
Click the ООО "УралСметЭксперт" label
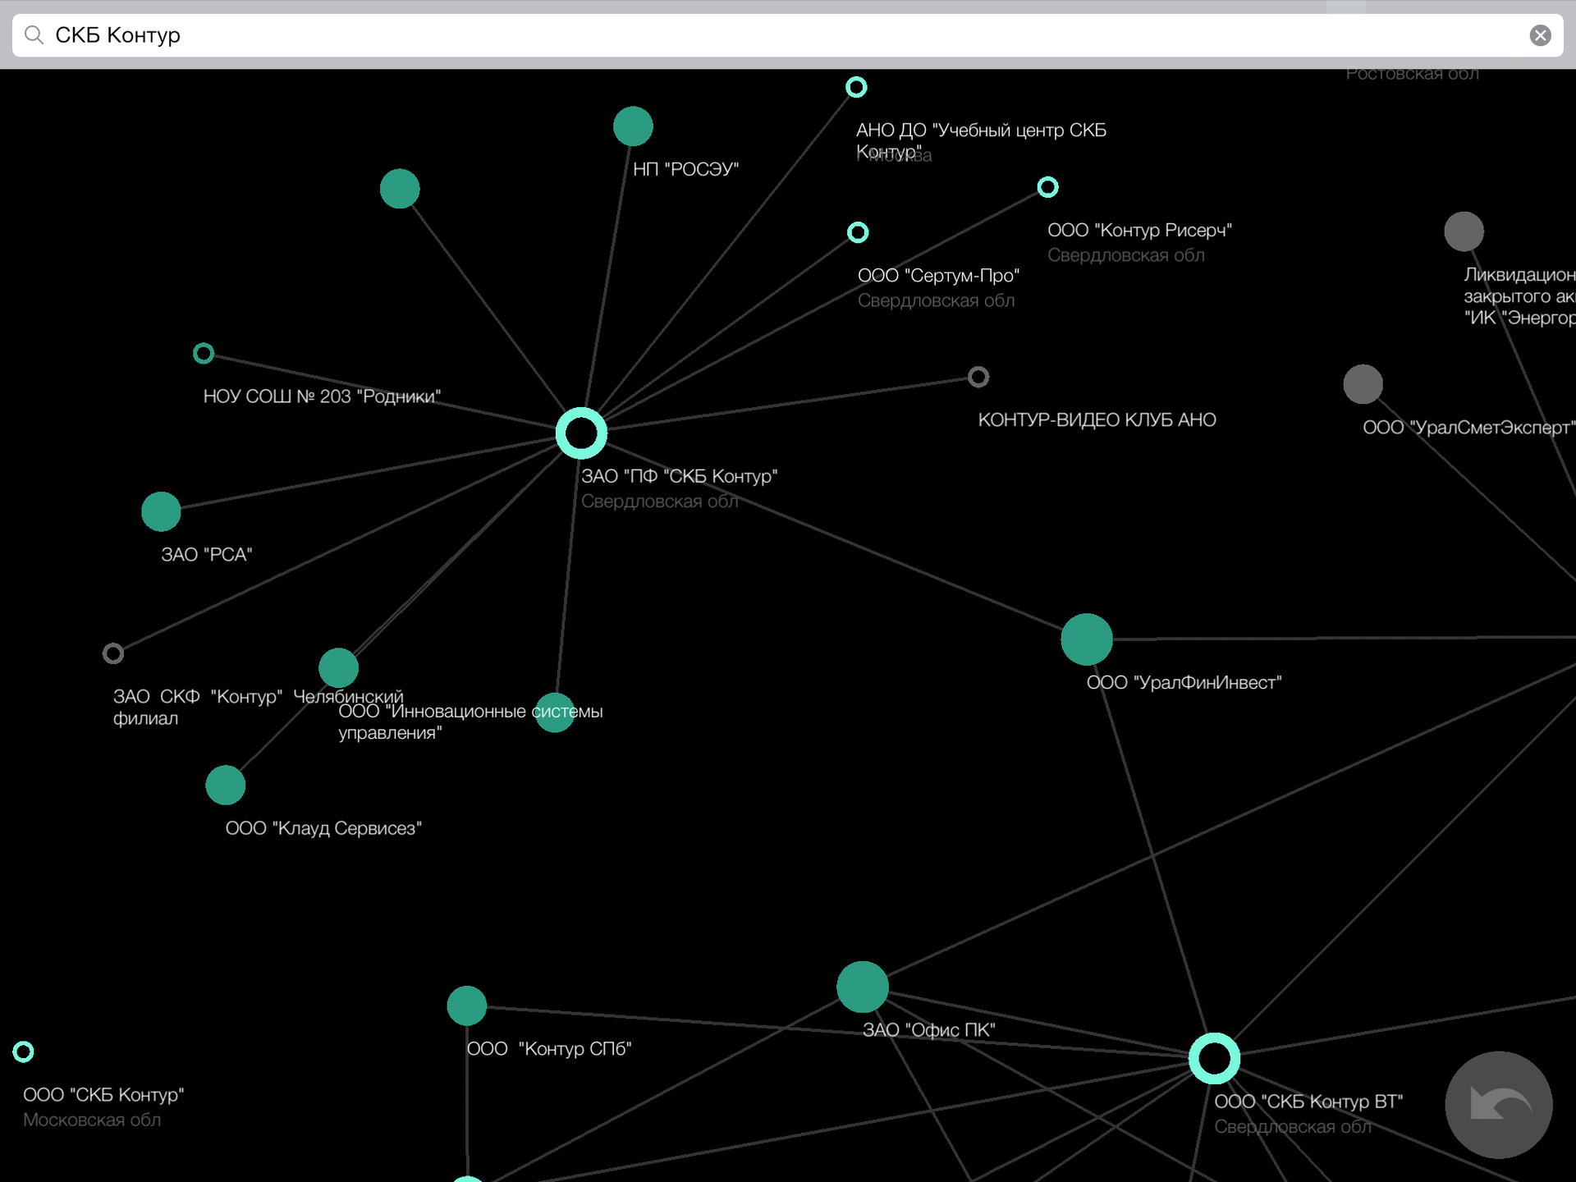tap(1469, 428)
